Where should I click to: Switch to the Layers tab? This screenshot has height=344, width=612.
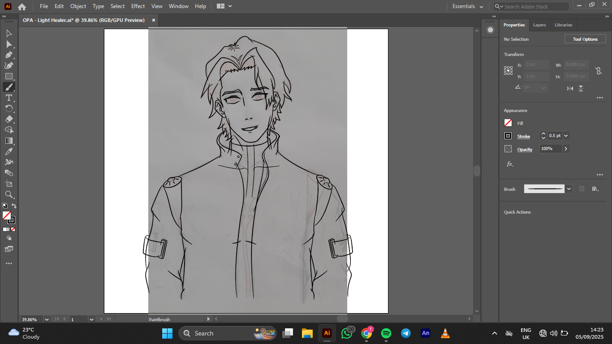(539, 25)
